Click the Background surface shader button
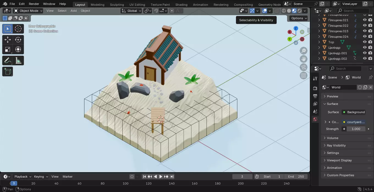Image resolution: width=374 pixels, height=192 pixels. [x=354, y=112]
